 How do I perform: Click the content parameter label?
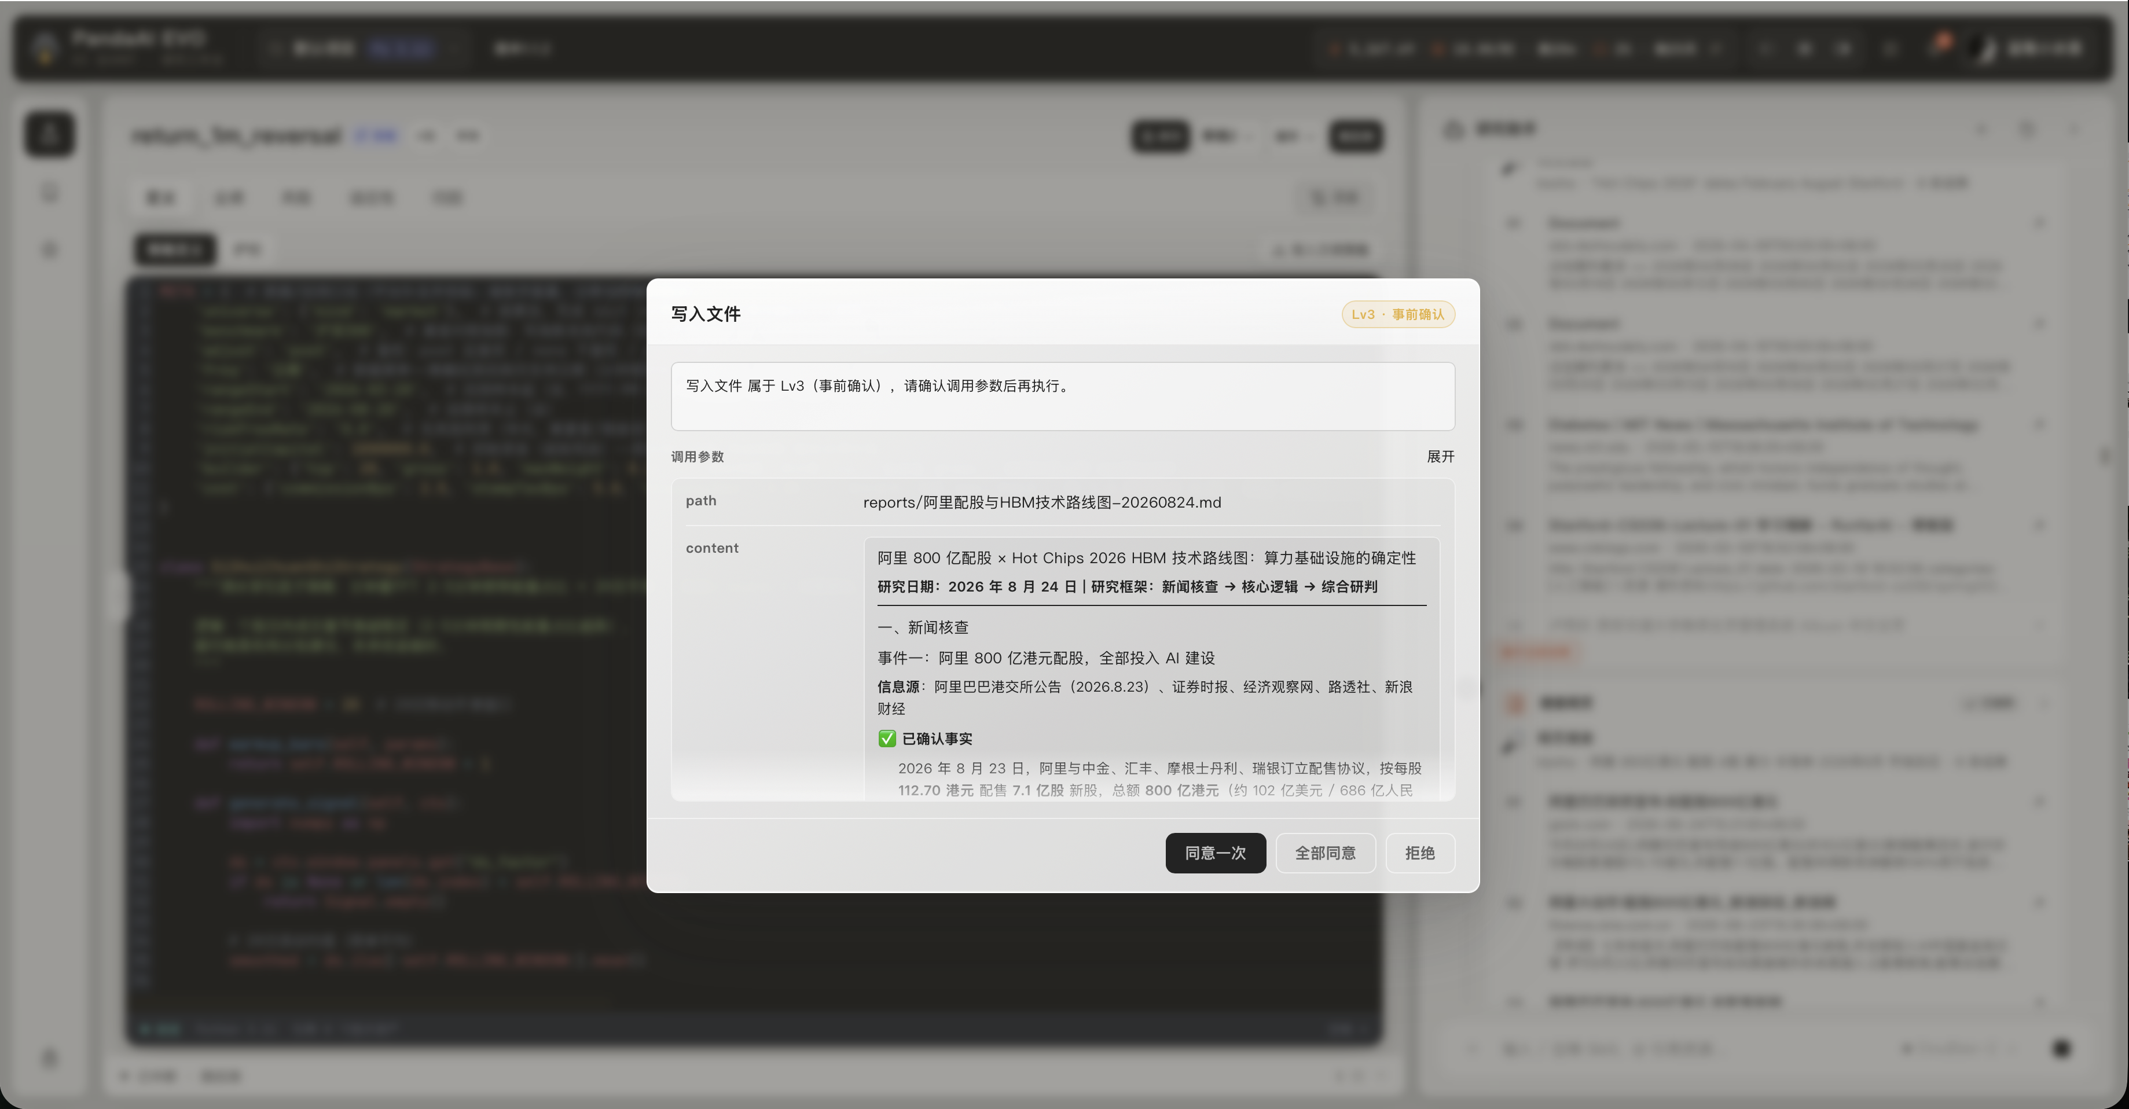713,548
